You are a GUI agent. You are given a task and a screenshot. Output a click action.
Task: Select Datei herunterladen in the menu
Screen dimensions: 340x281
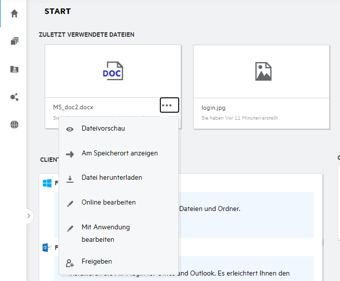112,178
